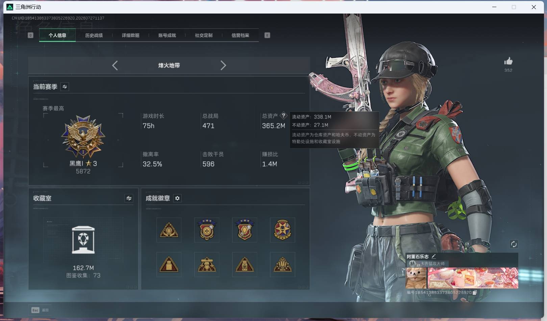Copy the player ID number icon
The image size is (547, 321).
coord(474,293)
